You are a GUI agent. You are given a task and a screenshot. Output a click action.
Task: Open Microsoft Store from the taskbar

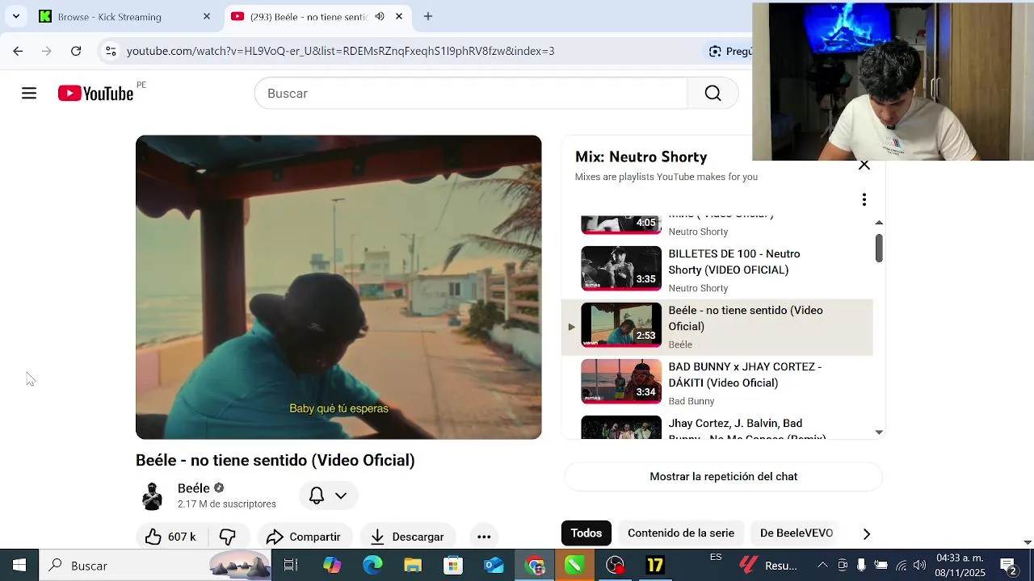453,566
